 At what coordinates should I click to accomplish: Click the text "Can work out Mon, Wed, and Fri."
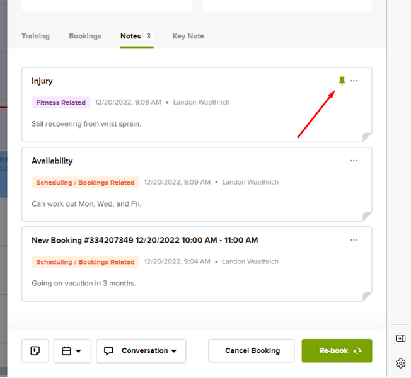click(86, 203)
